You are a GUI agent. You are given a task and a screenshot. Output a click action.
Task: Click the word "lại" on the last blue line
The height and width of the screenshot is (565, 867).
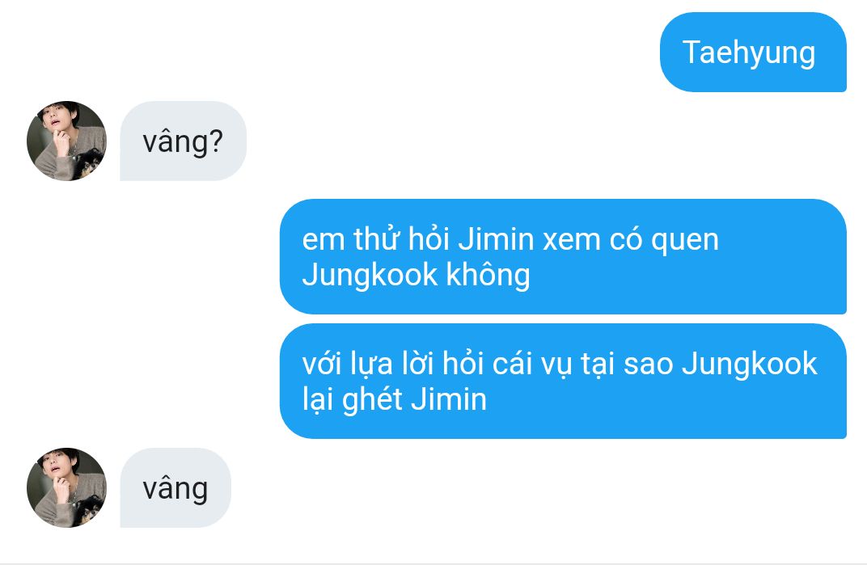point(317,399)
